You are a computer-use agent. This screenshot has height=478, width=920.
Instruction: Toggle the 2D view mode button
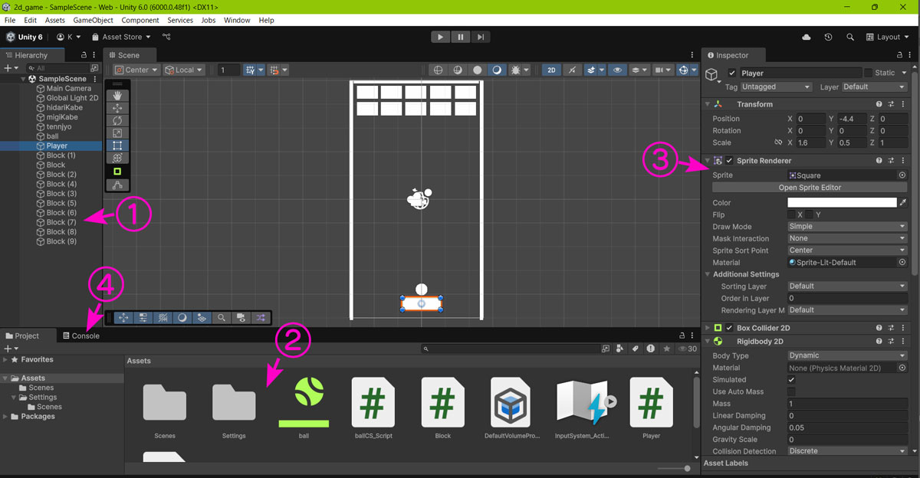click(x=551, y=70)
